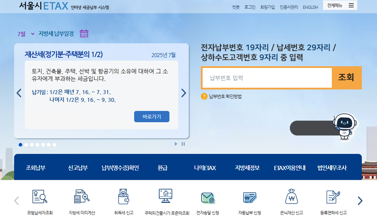Open the 환급 menu
The image size is (377, 218).
(162, 168)
